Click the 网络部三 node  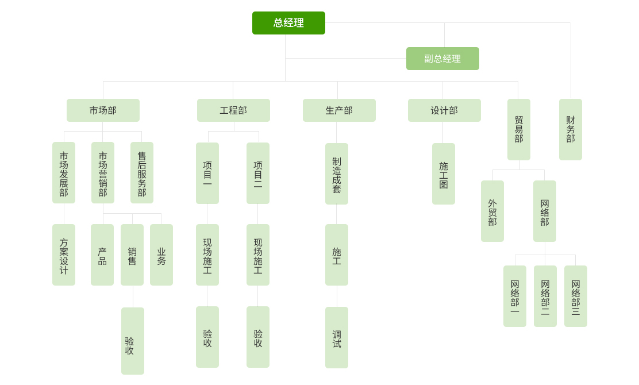tap(576, 297)
